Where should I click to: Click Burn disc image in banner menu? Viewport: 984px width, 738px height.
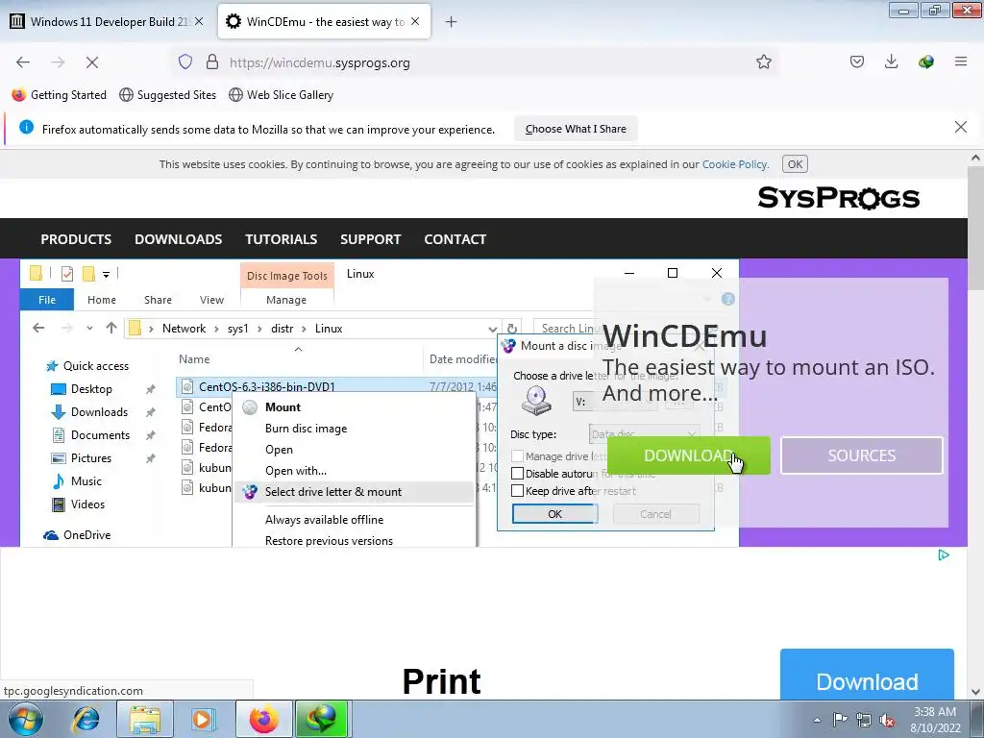click(306, 429)
